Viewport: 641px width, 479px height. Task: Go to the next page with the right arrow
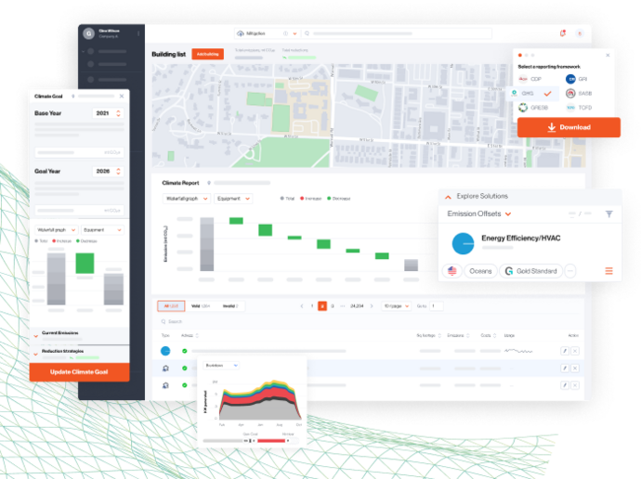click(372, 305)
